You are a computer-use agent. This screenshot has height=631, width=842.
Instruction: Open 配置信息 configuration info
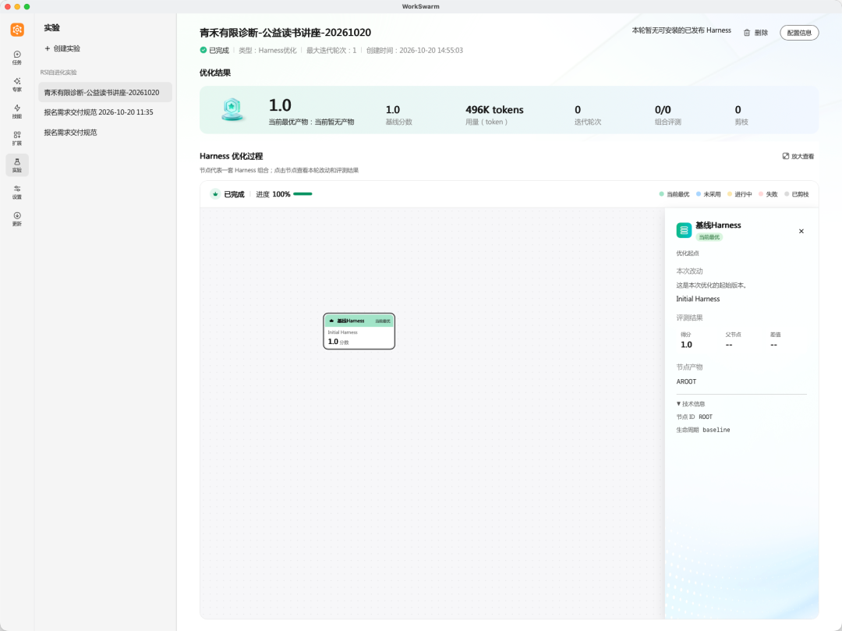[x=799, y=33]
